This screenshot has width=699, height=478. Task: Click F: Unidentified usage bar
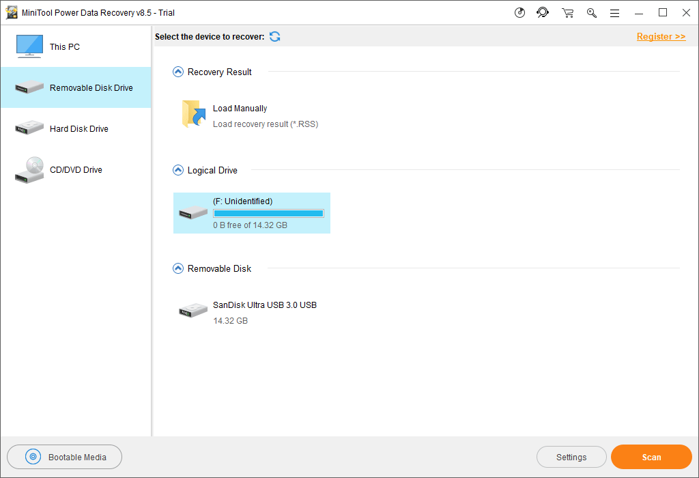(268, 214)
